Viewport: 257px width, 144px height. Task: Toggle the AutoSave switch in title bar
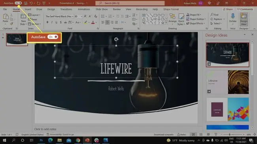(18, 3)
